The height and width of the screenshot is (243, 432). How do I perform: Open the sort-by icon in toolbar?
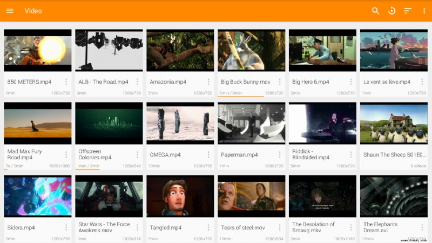(408, 11)
